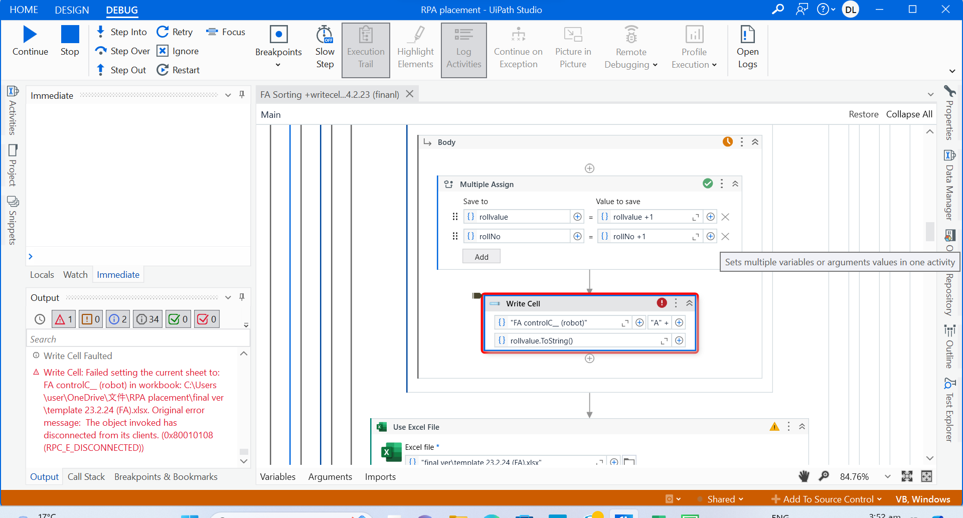This screenshot has height=518, width=963.
Task: Switch to the DESIGN ribbon tab
Action: pos(71,10)
